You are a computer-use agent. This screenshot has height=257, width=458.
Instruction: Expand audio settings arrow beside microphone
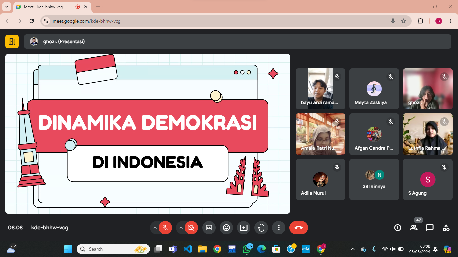[155, 228]
